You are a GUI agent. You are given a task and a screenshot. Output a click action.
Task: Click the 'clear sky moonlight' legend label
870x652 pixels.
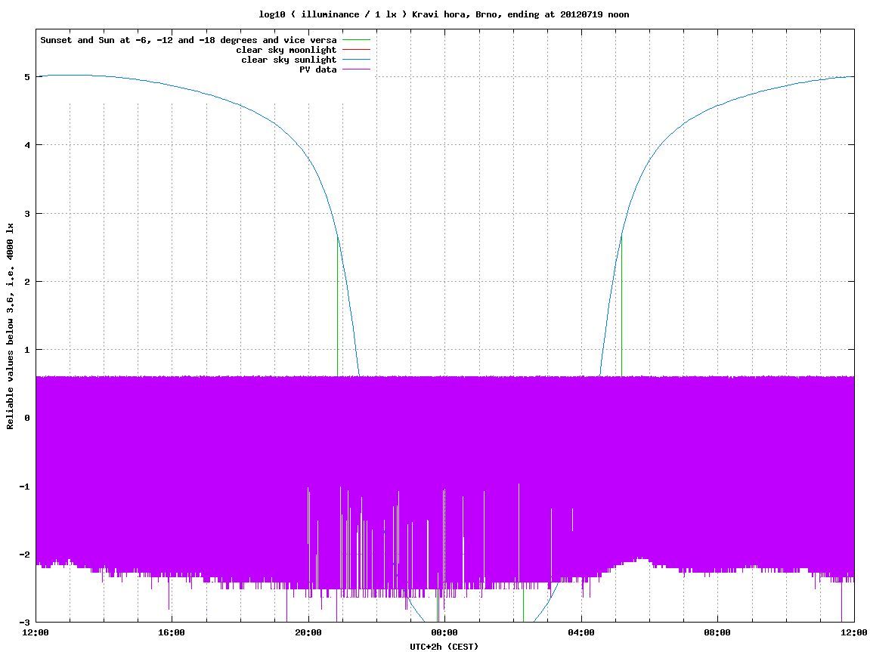click(x=286, y=50)
